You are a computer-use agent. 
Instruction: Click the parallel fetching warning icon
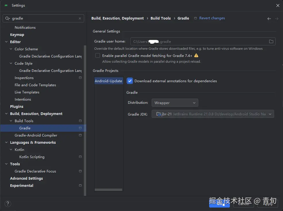(196, 56)
